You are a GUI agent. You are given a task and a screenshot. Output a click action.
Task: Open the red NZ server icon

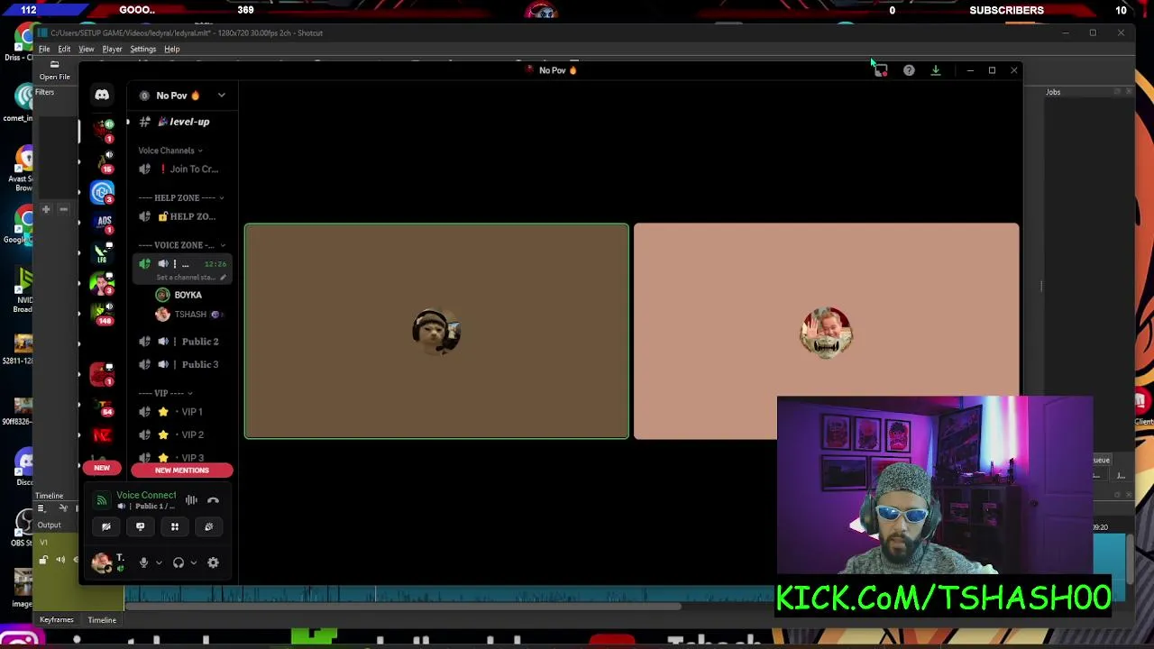[x=102, y=435]
